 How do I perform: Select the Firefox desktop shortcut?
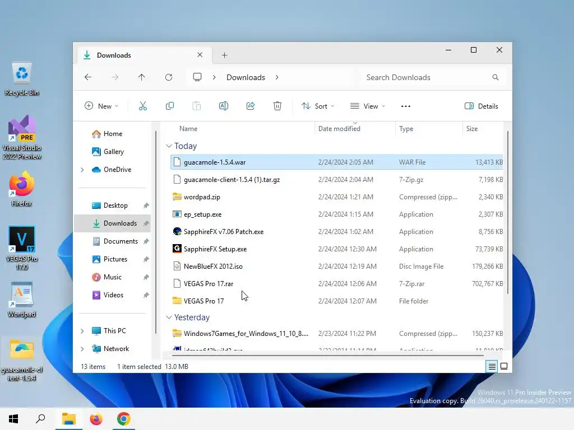(x=22, y=189)
